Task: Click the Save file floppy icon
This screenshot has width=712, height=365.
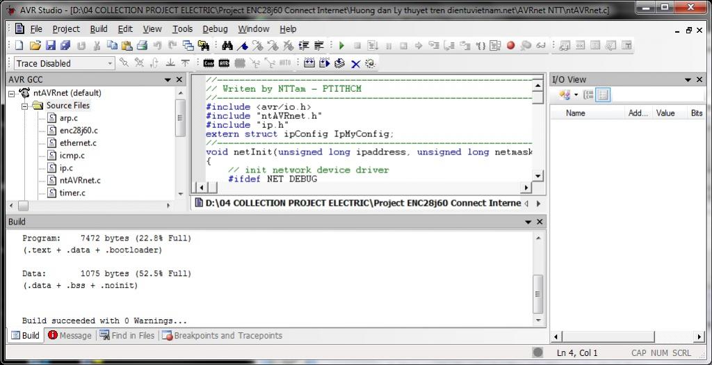Action: (50, 46)
